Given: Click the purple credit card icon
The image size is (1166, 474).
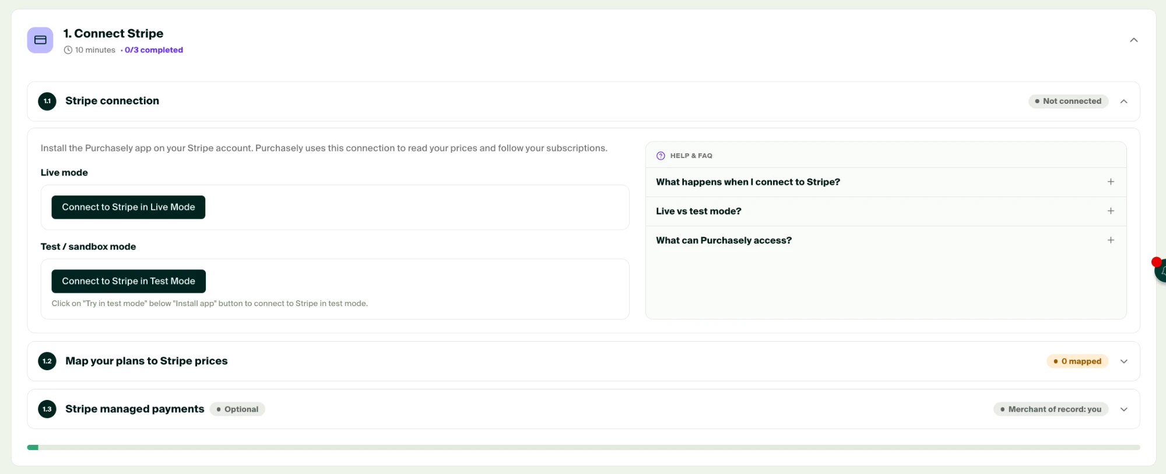Looking at the screenshot, I should pyautogui.click(x=40, y=40).
